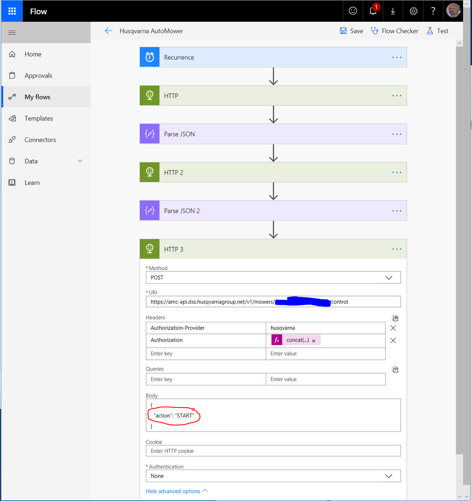Click the husqvarna header value field
Screen dimensions: 472x501
326,328
